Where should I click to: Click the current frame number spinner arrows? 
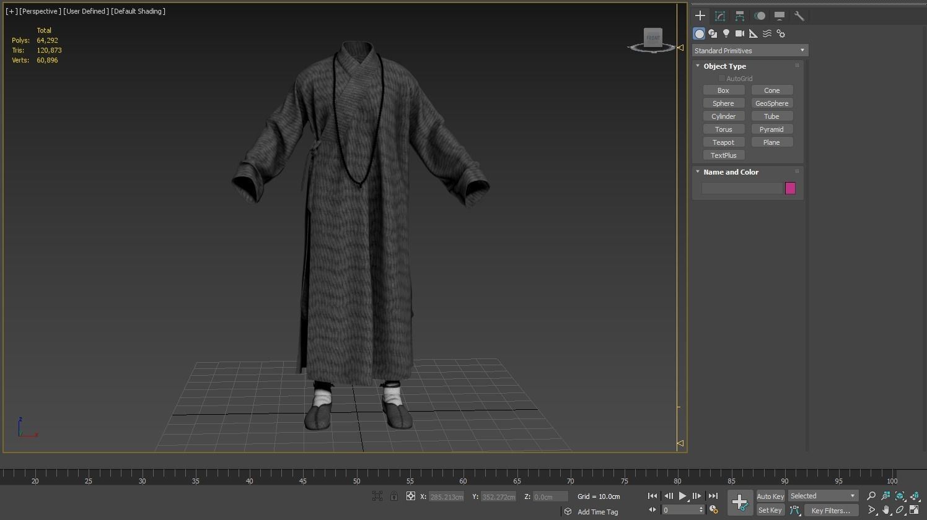coord(701,510)
